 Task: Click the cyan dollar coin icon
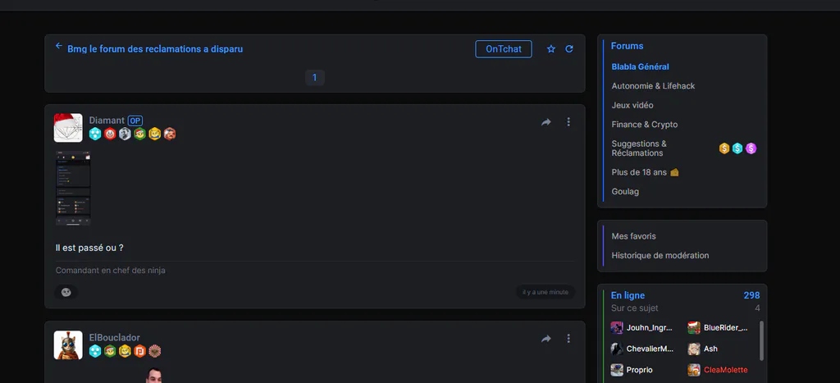pos(737,148)
